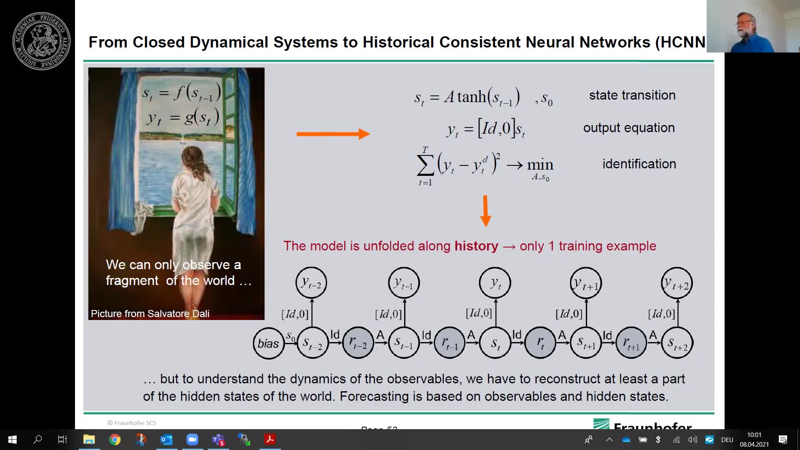This screenshot has height=450, width=800.
Task: Switch the DEU keyboard language indicator
Action: click(x=727, y=440)
